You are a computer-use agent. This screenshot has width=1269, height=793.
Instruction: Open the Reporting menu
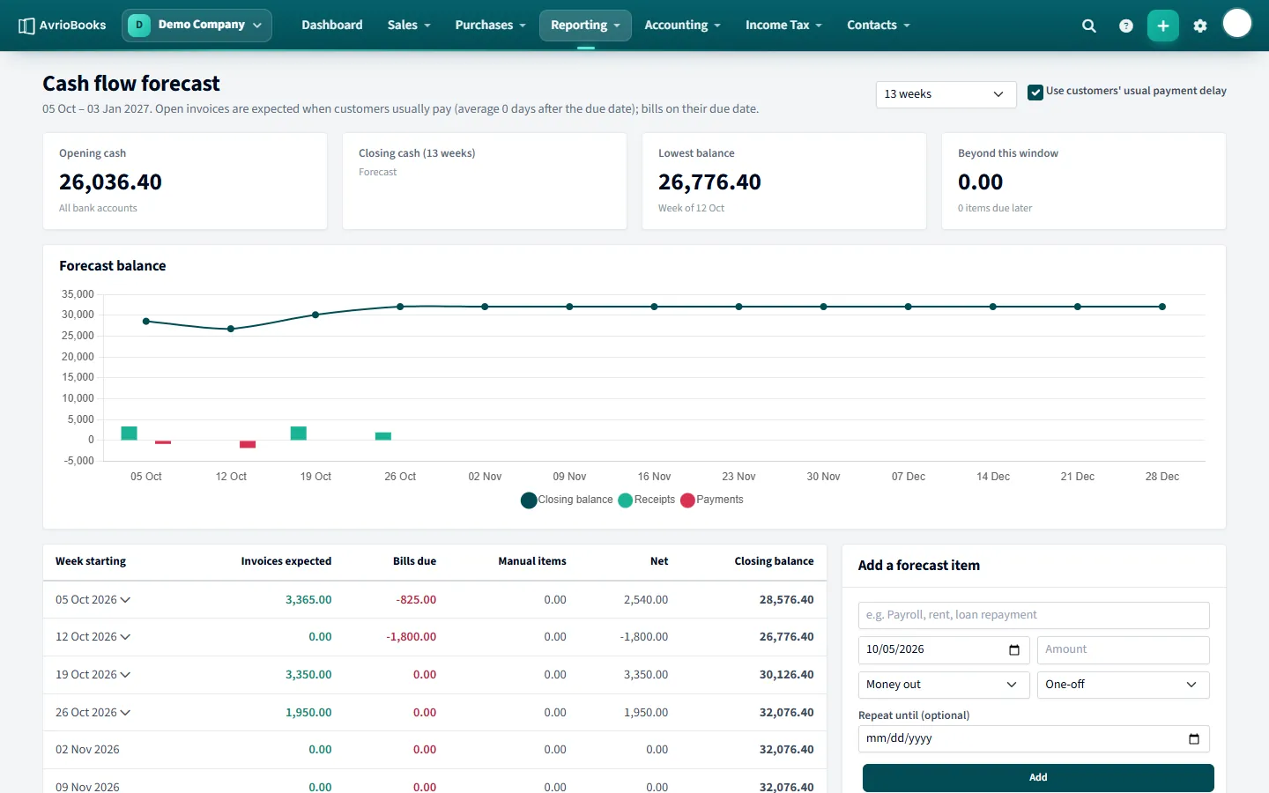[x=585, y=25]
